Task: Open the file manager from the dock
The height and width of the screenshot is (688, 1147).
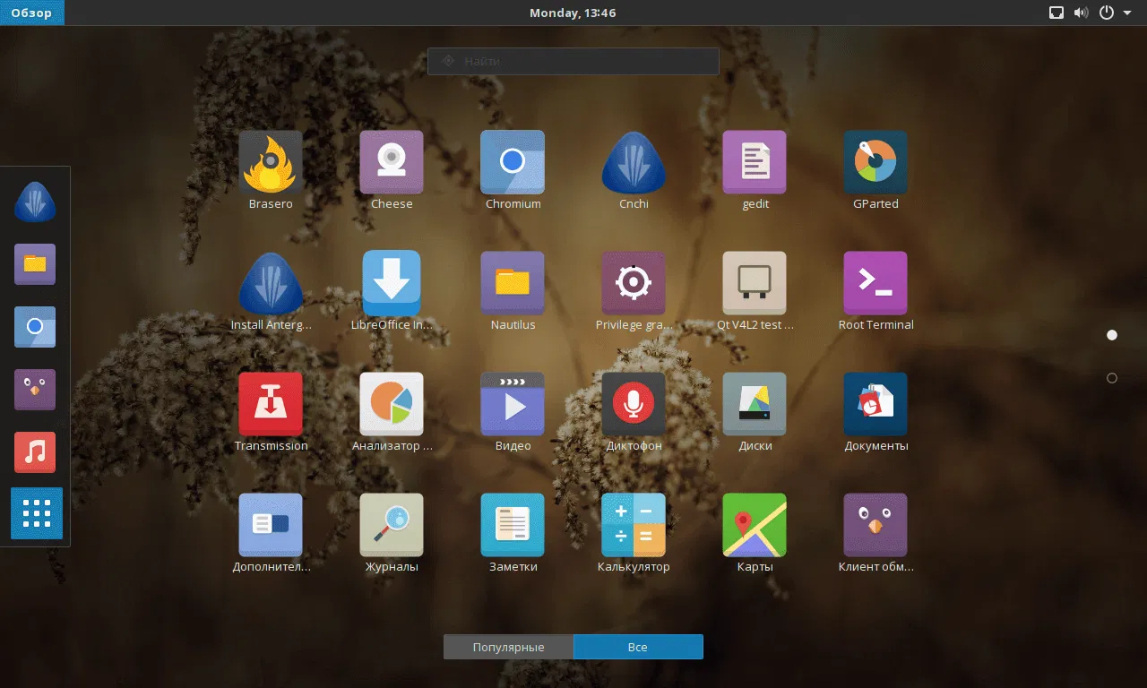Action: [x=35, y=264]
